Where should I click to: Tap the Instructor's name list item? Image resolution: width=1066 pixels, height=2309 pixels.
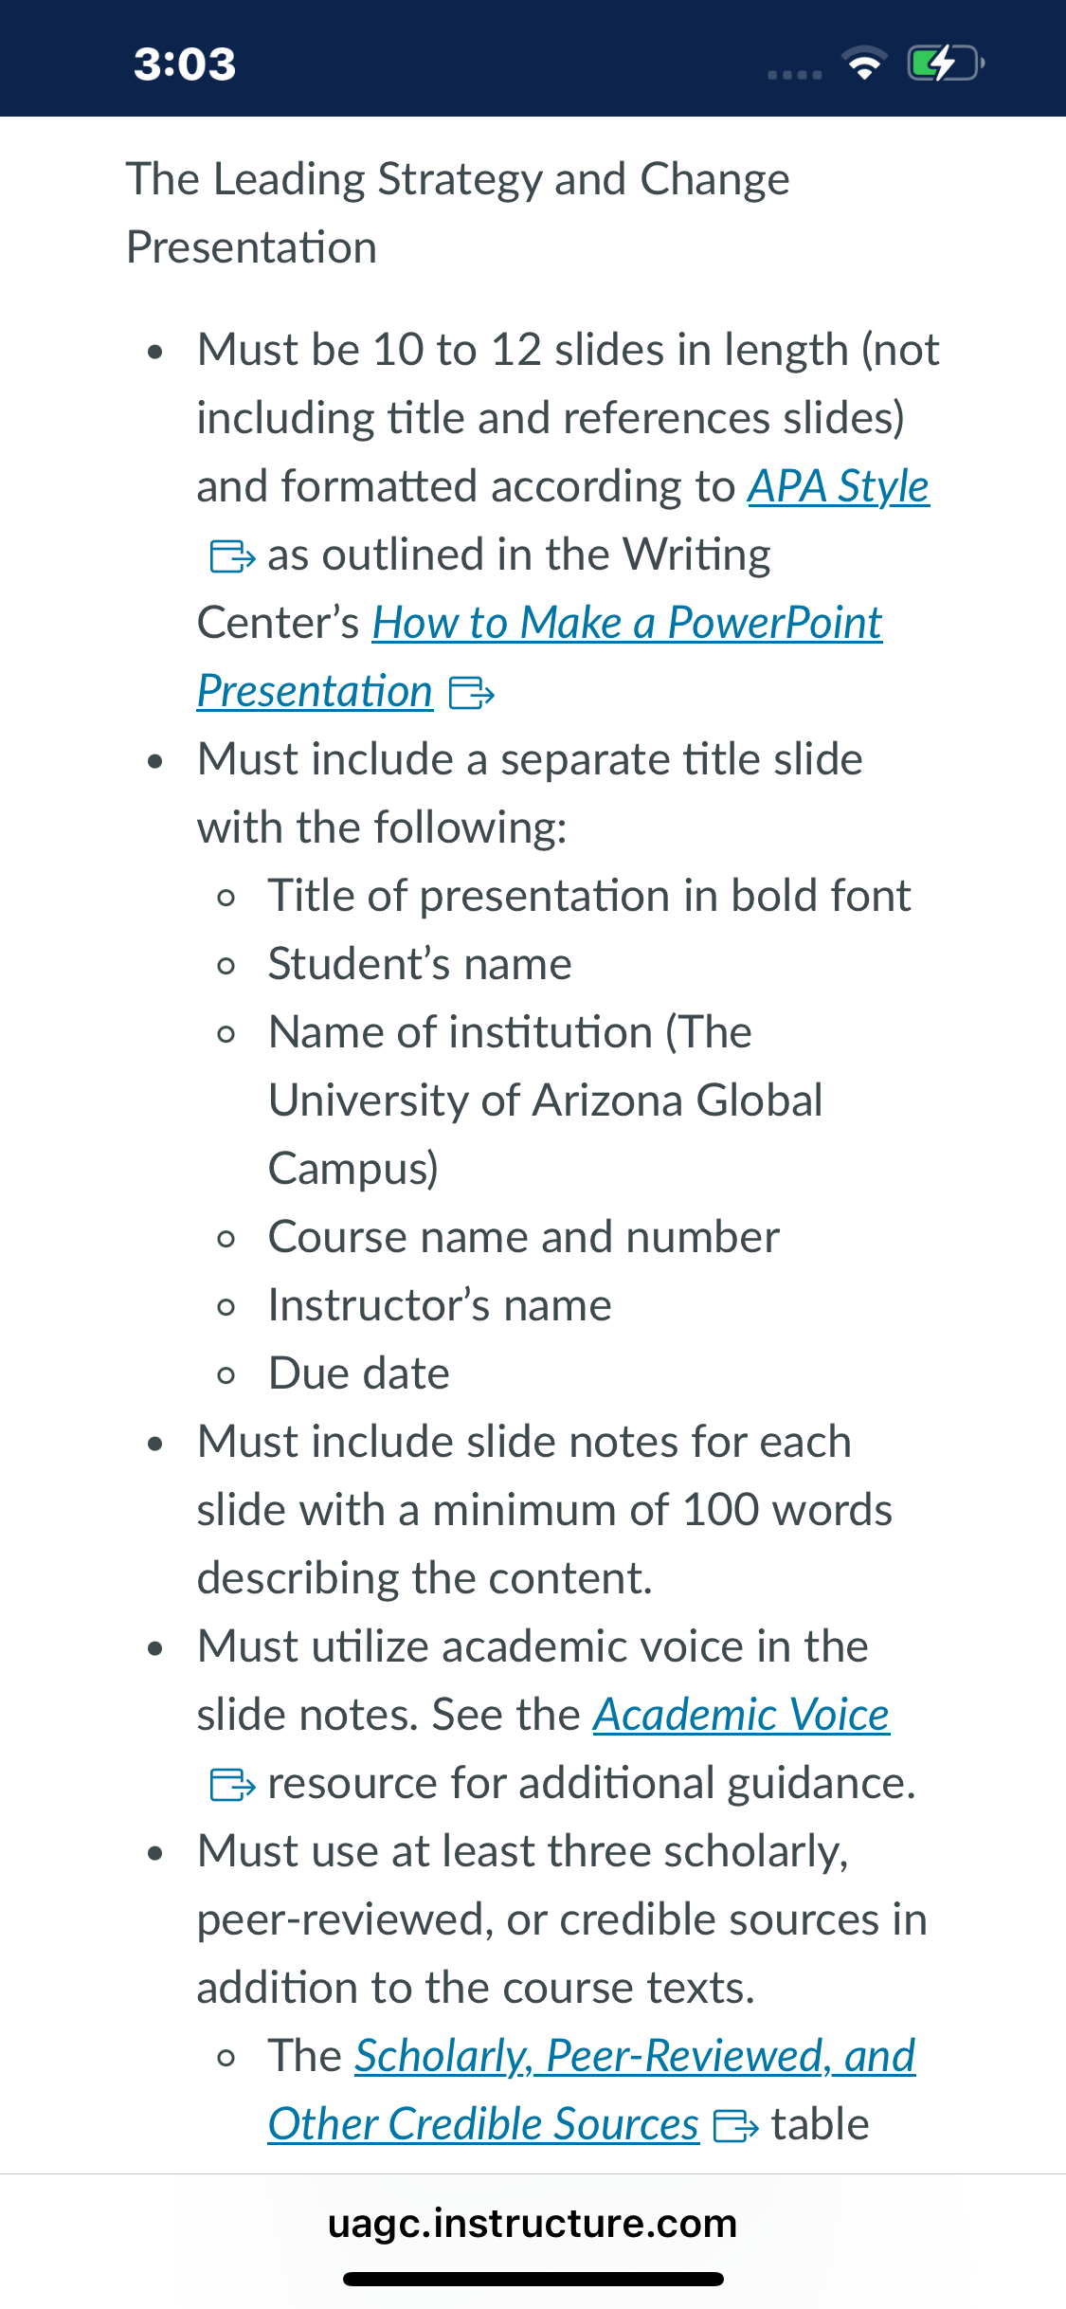441,1306
